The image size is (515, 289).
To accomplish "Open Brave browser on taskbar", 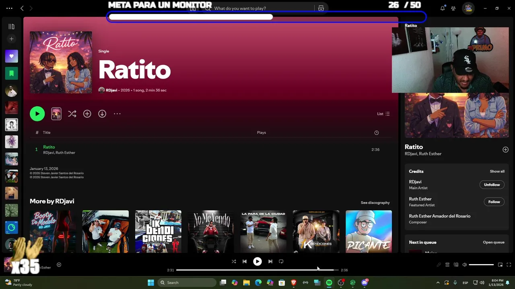I will [294, 283].
